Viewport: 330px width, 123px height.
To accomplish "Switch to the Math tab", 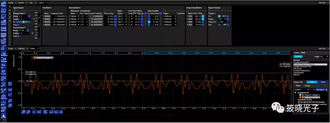I will pos(303,52).
